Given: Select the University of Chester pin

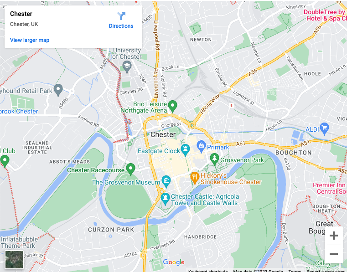Looking at the screenshot, I should tap(127, 67).
